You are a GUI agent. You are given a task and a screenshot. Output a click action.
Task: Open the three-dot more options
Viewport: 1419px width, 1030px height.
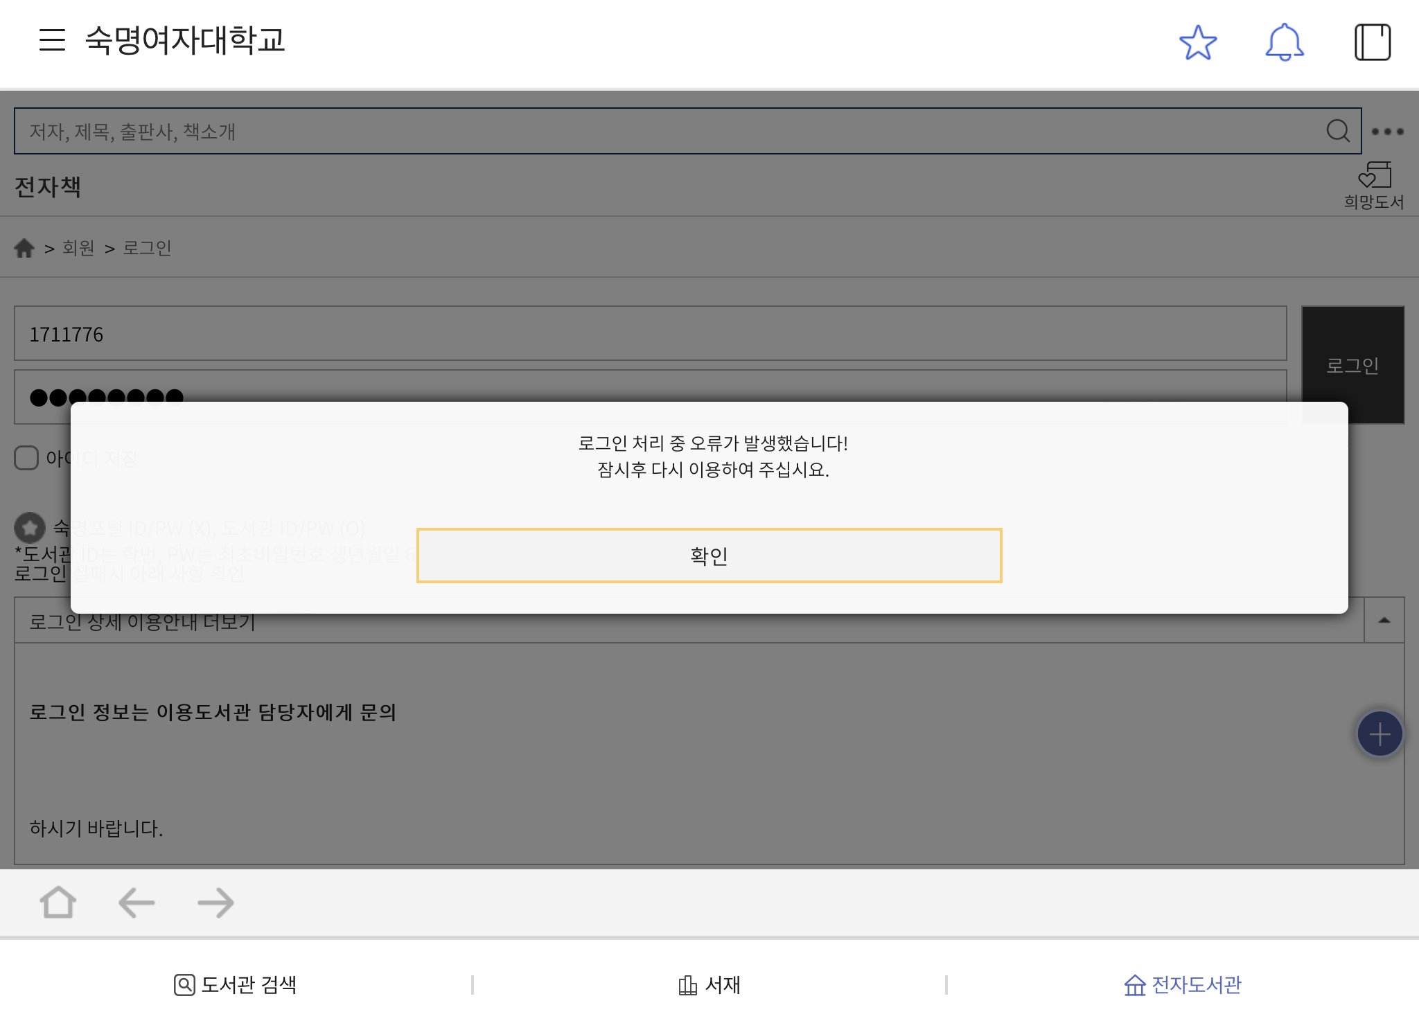(1388, 132)
